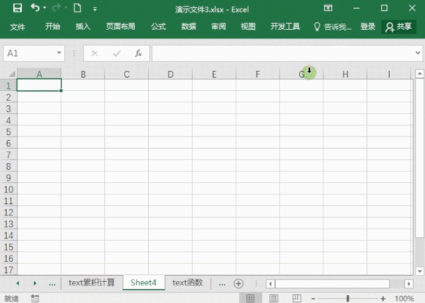Click the macro recording icon in status bar
The height and width of the screenshot is (303, 425).
click(35, 298)
